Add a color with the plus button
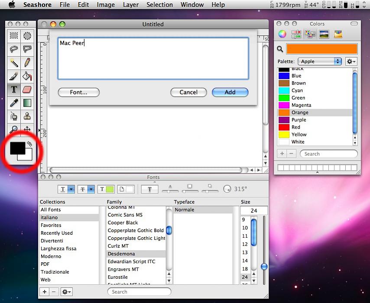Screen dimensions: 370x303 (282, 154)
